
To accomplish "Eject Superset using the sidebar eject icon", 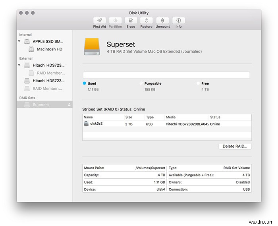I will click(x=69, y=104).
